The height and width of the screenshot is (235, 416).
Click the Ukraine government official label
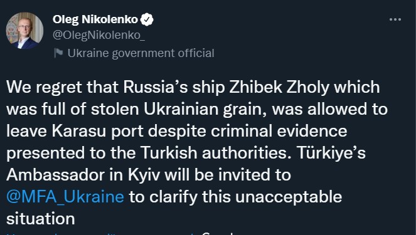(x=141, y=53)
